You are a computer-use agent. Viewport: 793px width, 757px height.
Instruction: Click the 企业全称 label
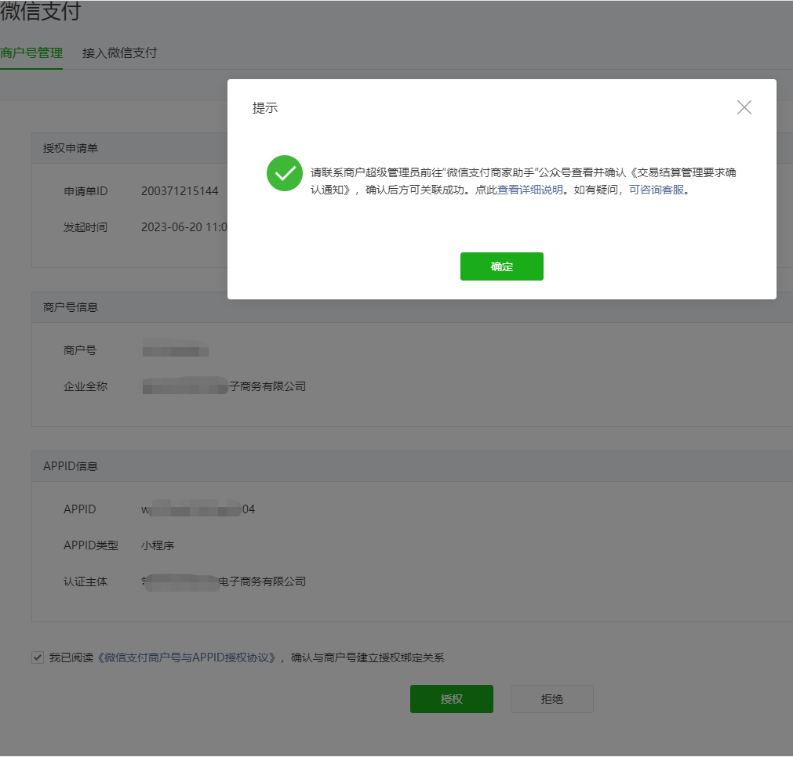[85, 386]
